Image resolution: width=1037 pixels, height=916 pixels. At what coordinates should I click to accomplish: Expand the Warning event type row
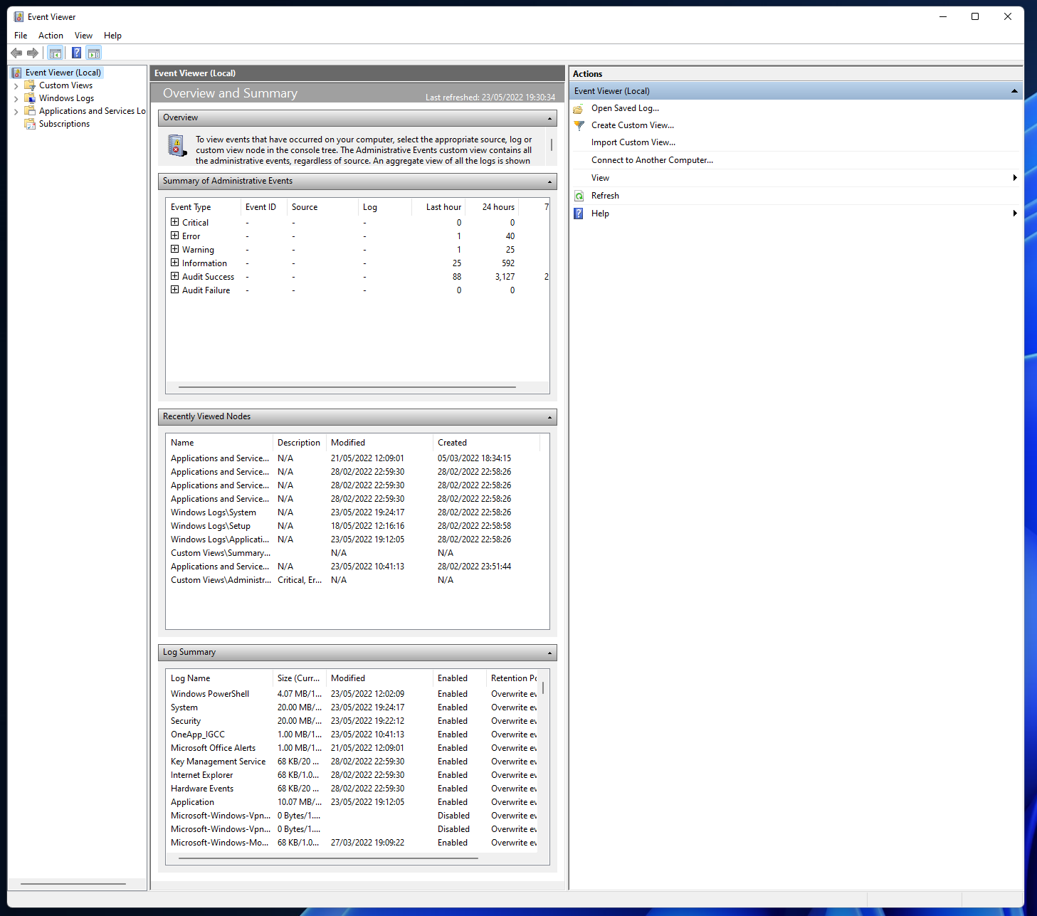point(174,249)
